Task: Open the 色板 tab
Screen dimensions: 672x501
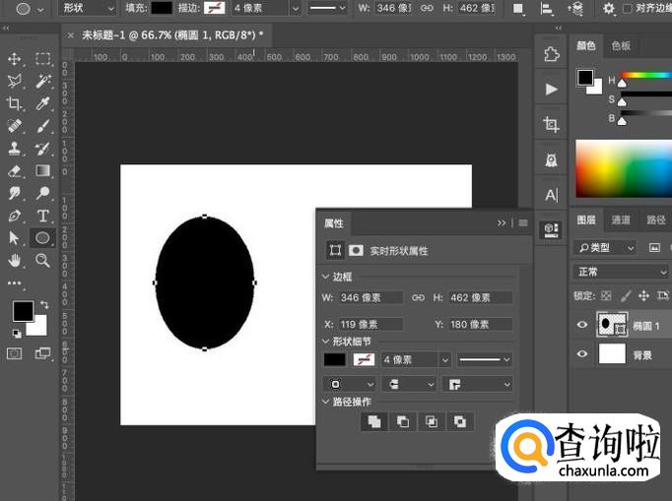Action: (621, 46)
